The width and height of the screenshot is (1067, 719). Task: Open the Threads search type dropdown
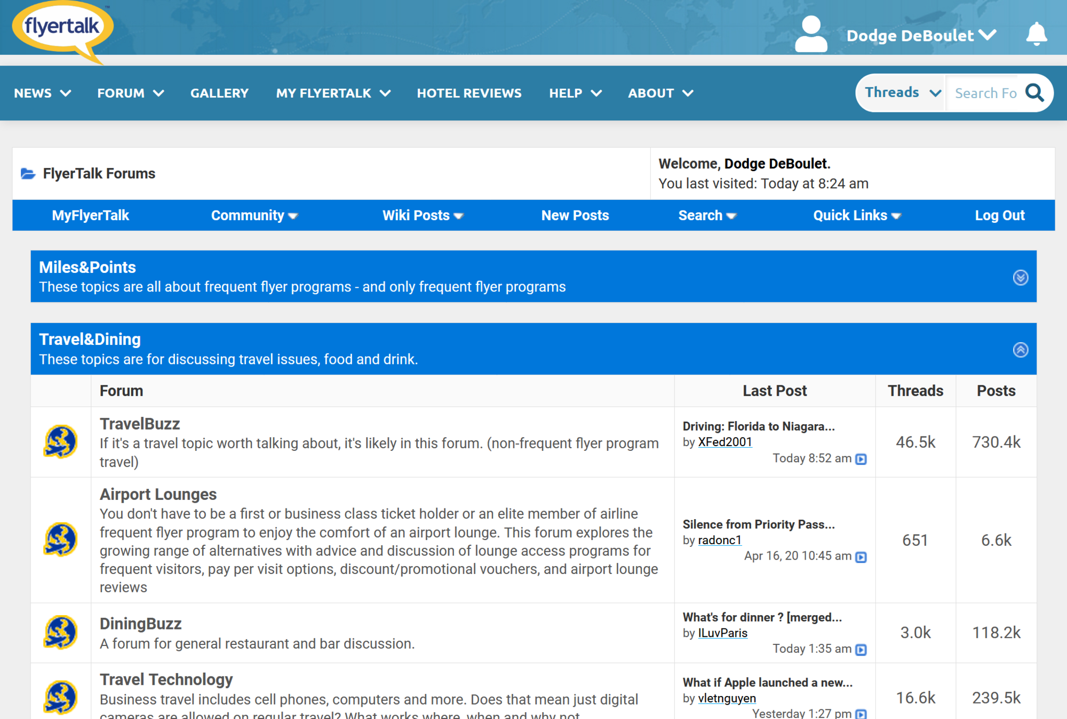(x=902, y=93)
